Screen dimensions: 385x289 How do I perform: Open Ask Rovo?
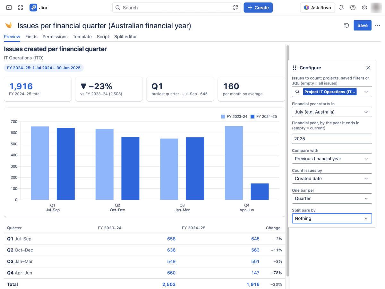318,8
